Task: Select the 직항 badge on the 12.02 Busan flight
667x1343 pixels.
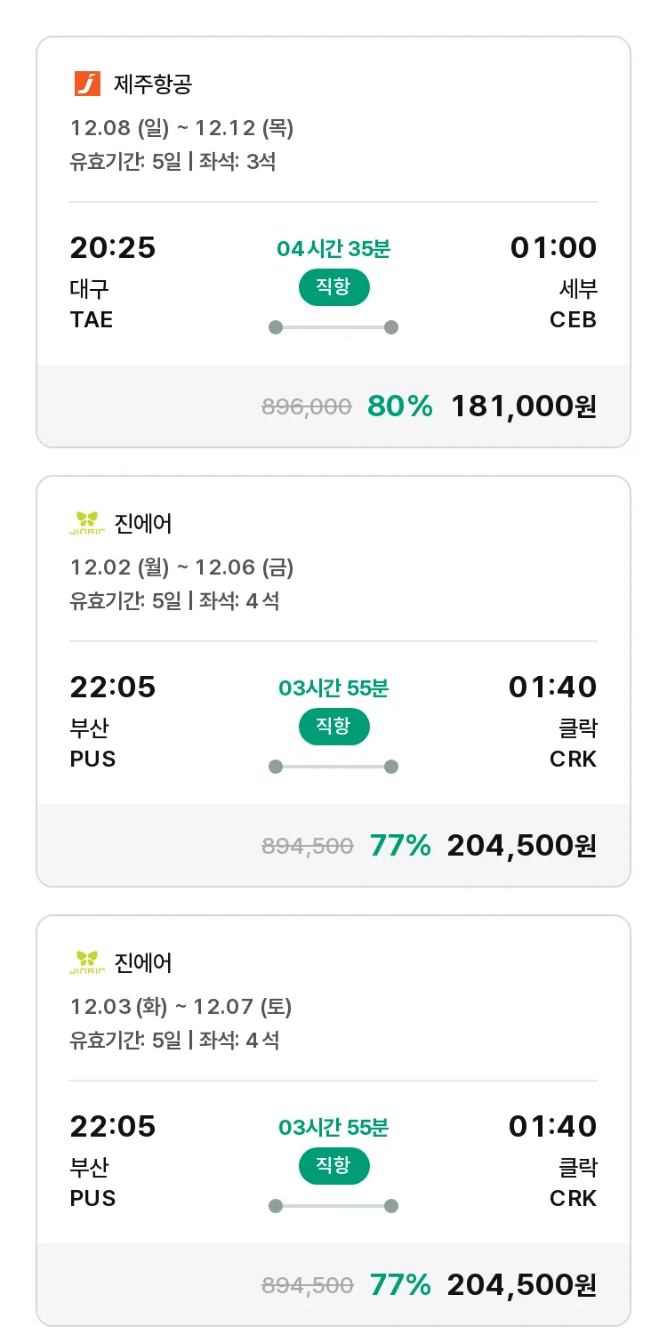Action: point(333,727)
